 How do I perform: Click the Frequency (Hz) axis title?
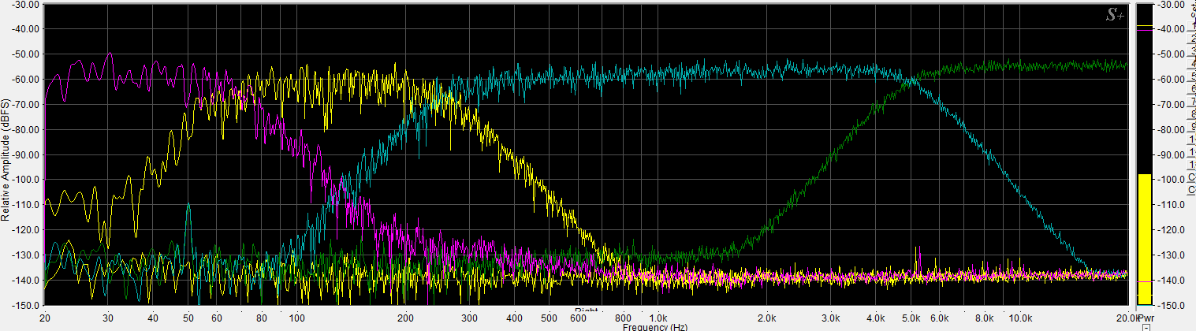[654, 326]
